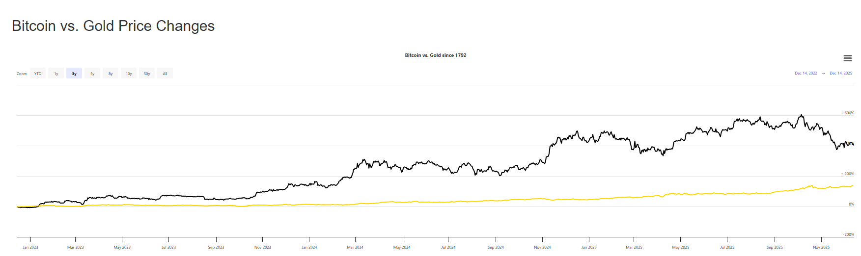The image size is (861, 256).
Task: Open the chart hamburger context menu
Action: [x=847, y=58]
